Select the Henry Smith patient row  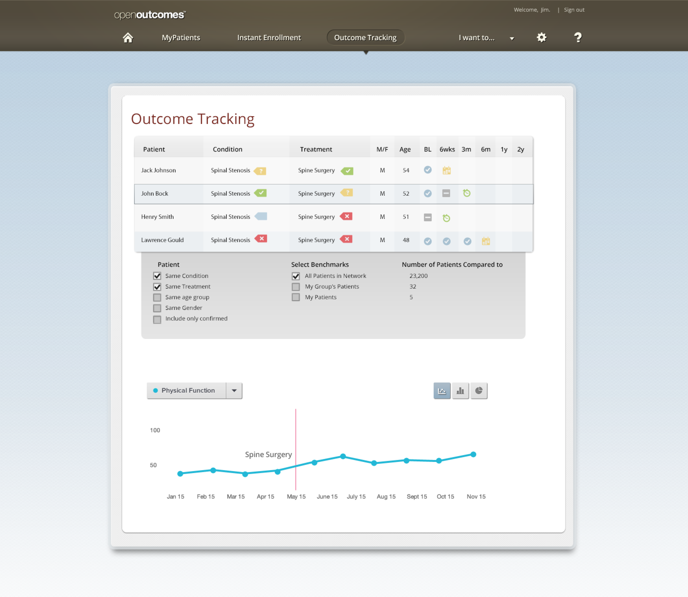[157, 217]
